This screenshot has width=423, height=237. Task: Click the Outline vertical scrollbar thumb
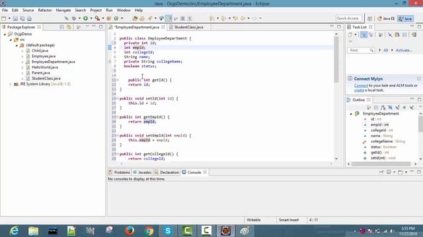420,124
